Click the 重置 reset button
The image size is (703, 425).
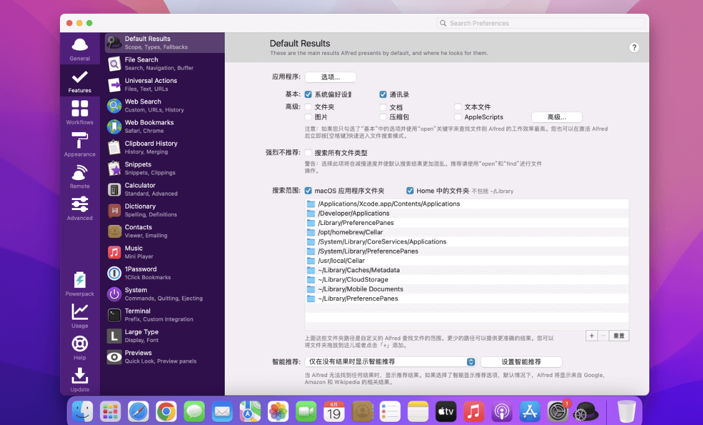(x=619, y=335)
